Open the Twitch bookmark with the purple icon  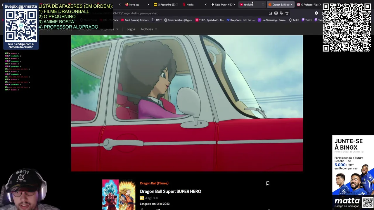(x=307, y=20)
